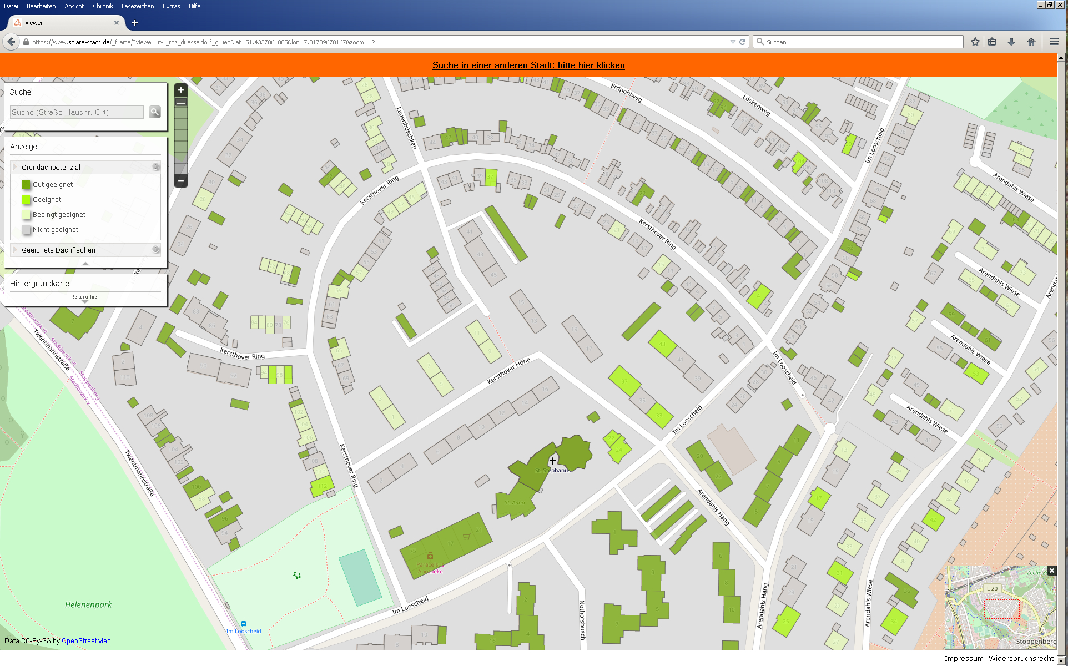Open the Firefox hamburger menu
Screen dimensions: 1068x666
click(x=1054, y=42)
